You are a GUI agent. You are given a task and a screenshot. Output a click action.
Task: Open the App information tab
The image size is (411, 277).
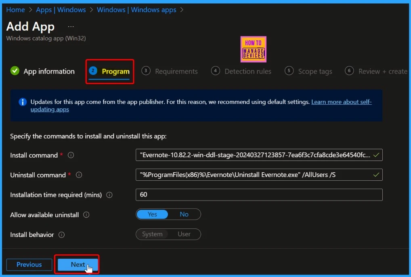point(42,71)
